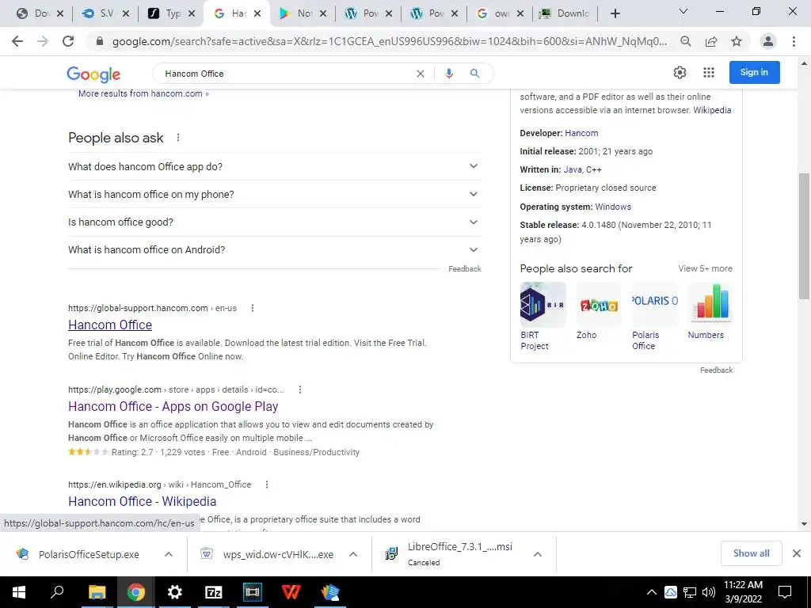Click More results from hancom.com

tap(143, 93)
